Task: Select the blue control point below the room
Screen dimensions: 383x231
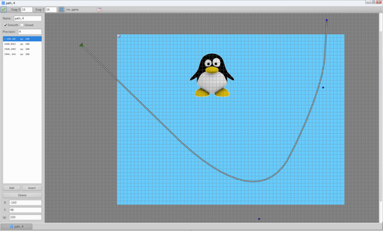Action: tap(259, 219)
